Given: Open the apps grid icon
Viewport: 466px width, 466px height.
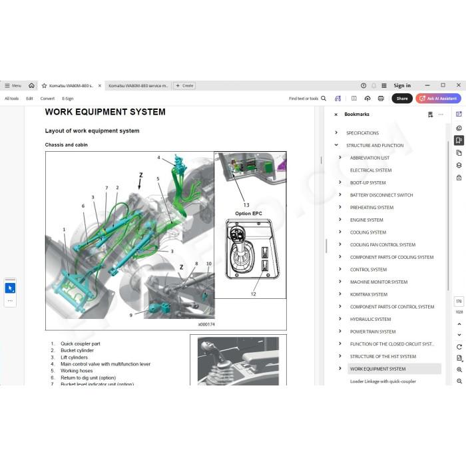Looking at the screenshot, I should (384, 86).
